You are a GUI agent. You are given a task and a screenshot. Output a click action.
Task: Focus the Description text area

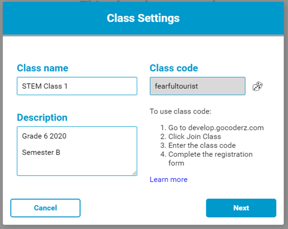(x=77, y=151)
